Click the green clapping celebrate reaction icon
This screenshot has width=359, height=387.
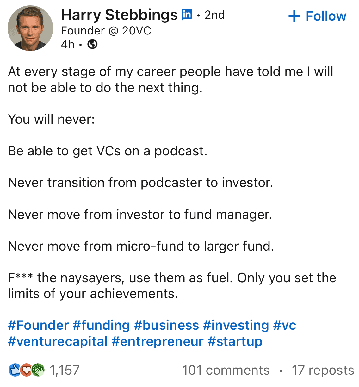(38, 370)
